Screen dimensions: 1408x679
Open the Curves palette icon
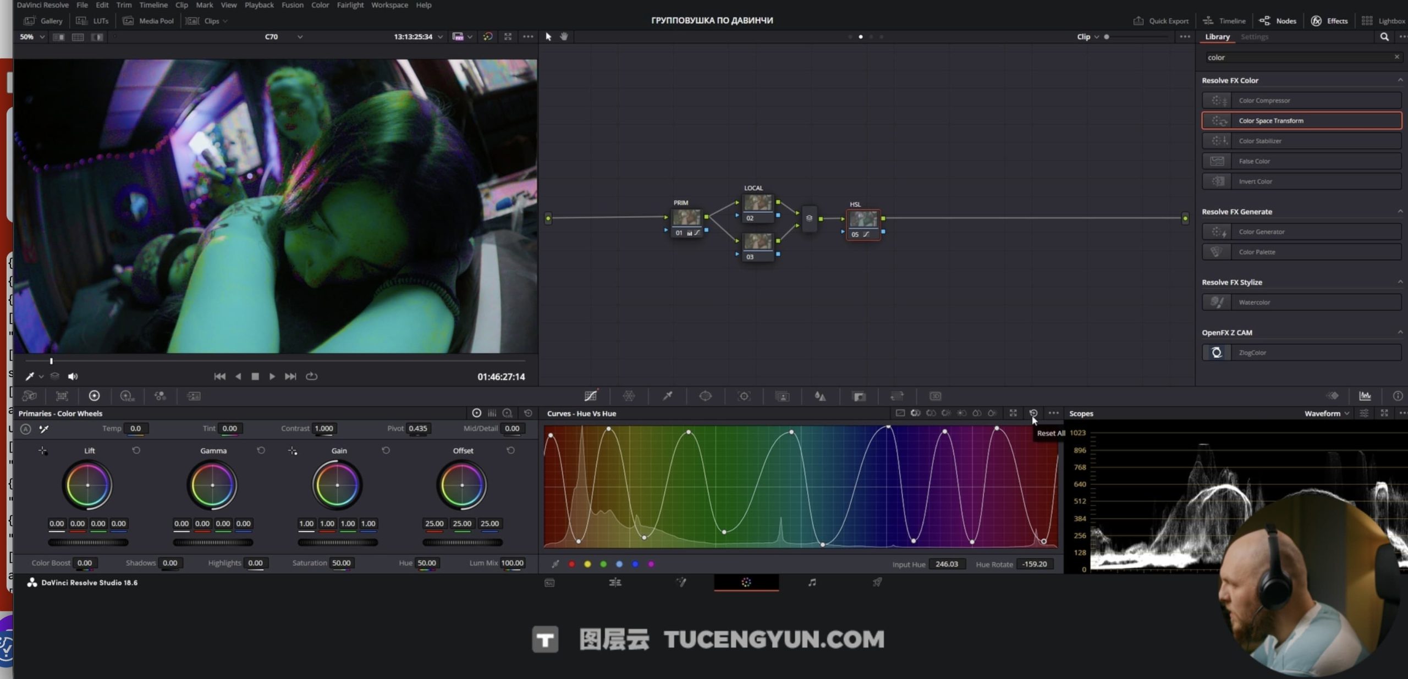(x=591, y=396)
